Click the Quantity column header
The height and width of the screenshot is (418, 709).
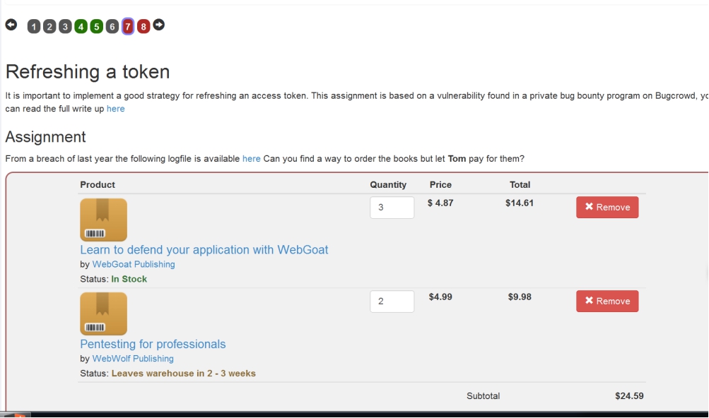point(388,184)
